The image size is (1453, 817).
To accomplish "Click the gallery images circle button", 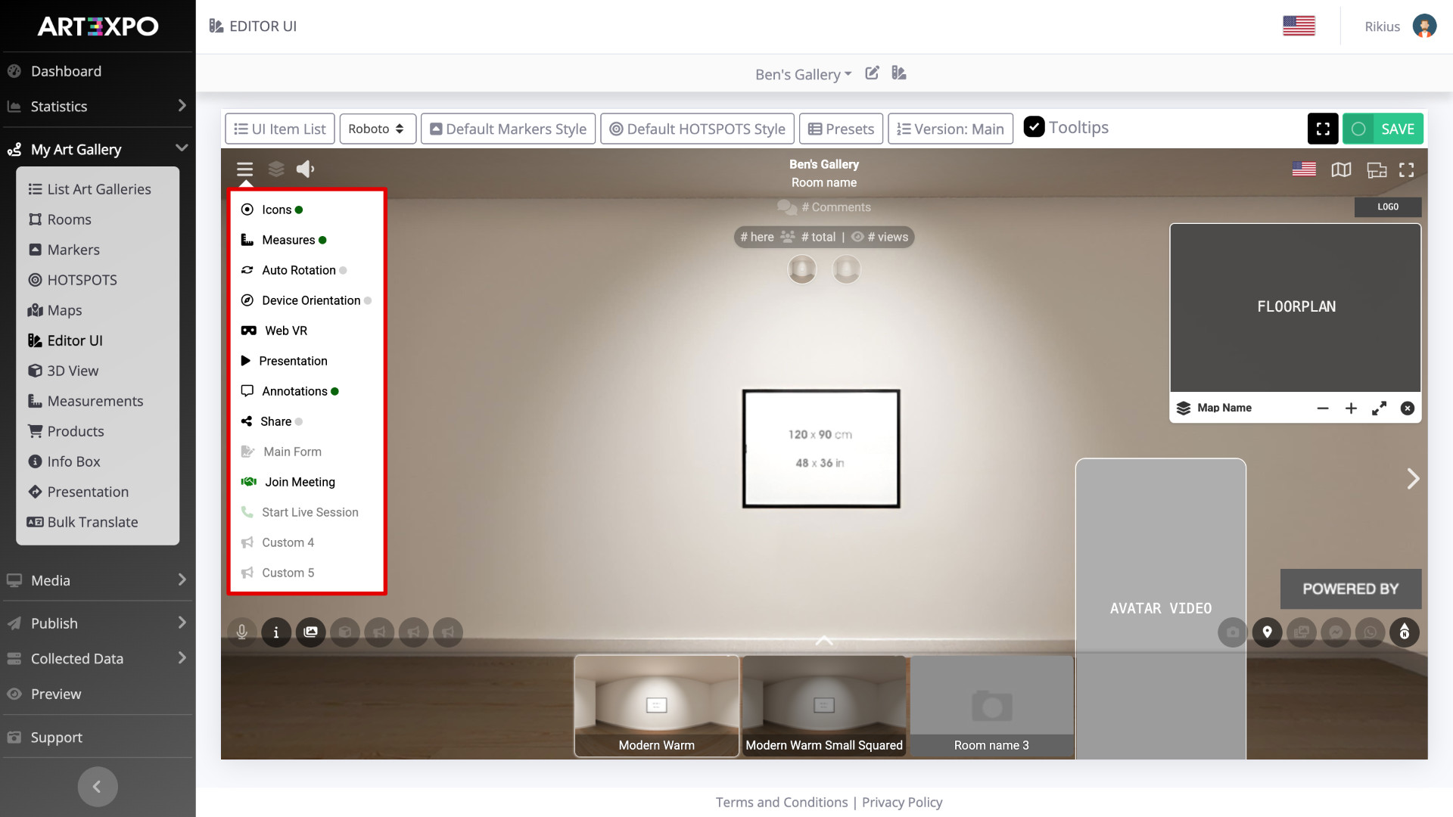I will click(310, 632).
